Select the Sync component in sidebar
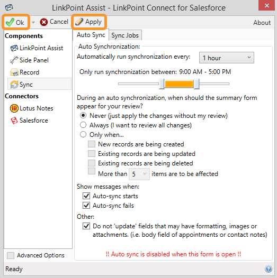Viewport: 277px width, 278px height. pyautogui.click(x=39, y=85)
